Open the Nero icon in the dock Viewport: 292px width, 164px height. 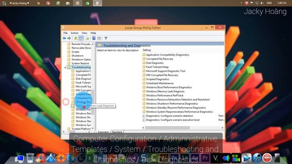pos(267,158)
